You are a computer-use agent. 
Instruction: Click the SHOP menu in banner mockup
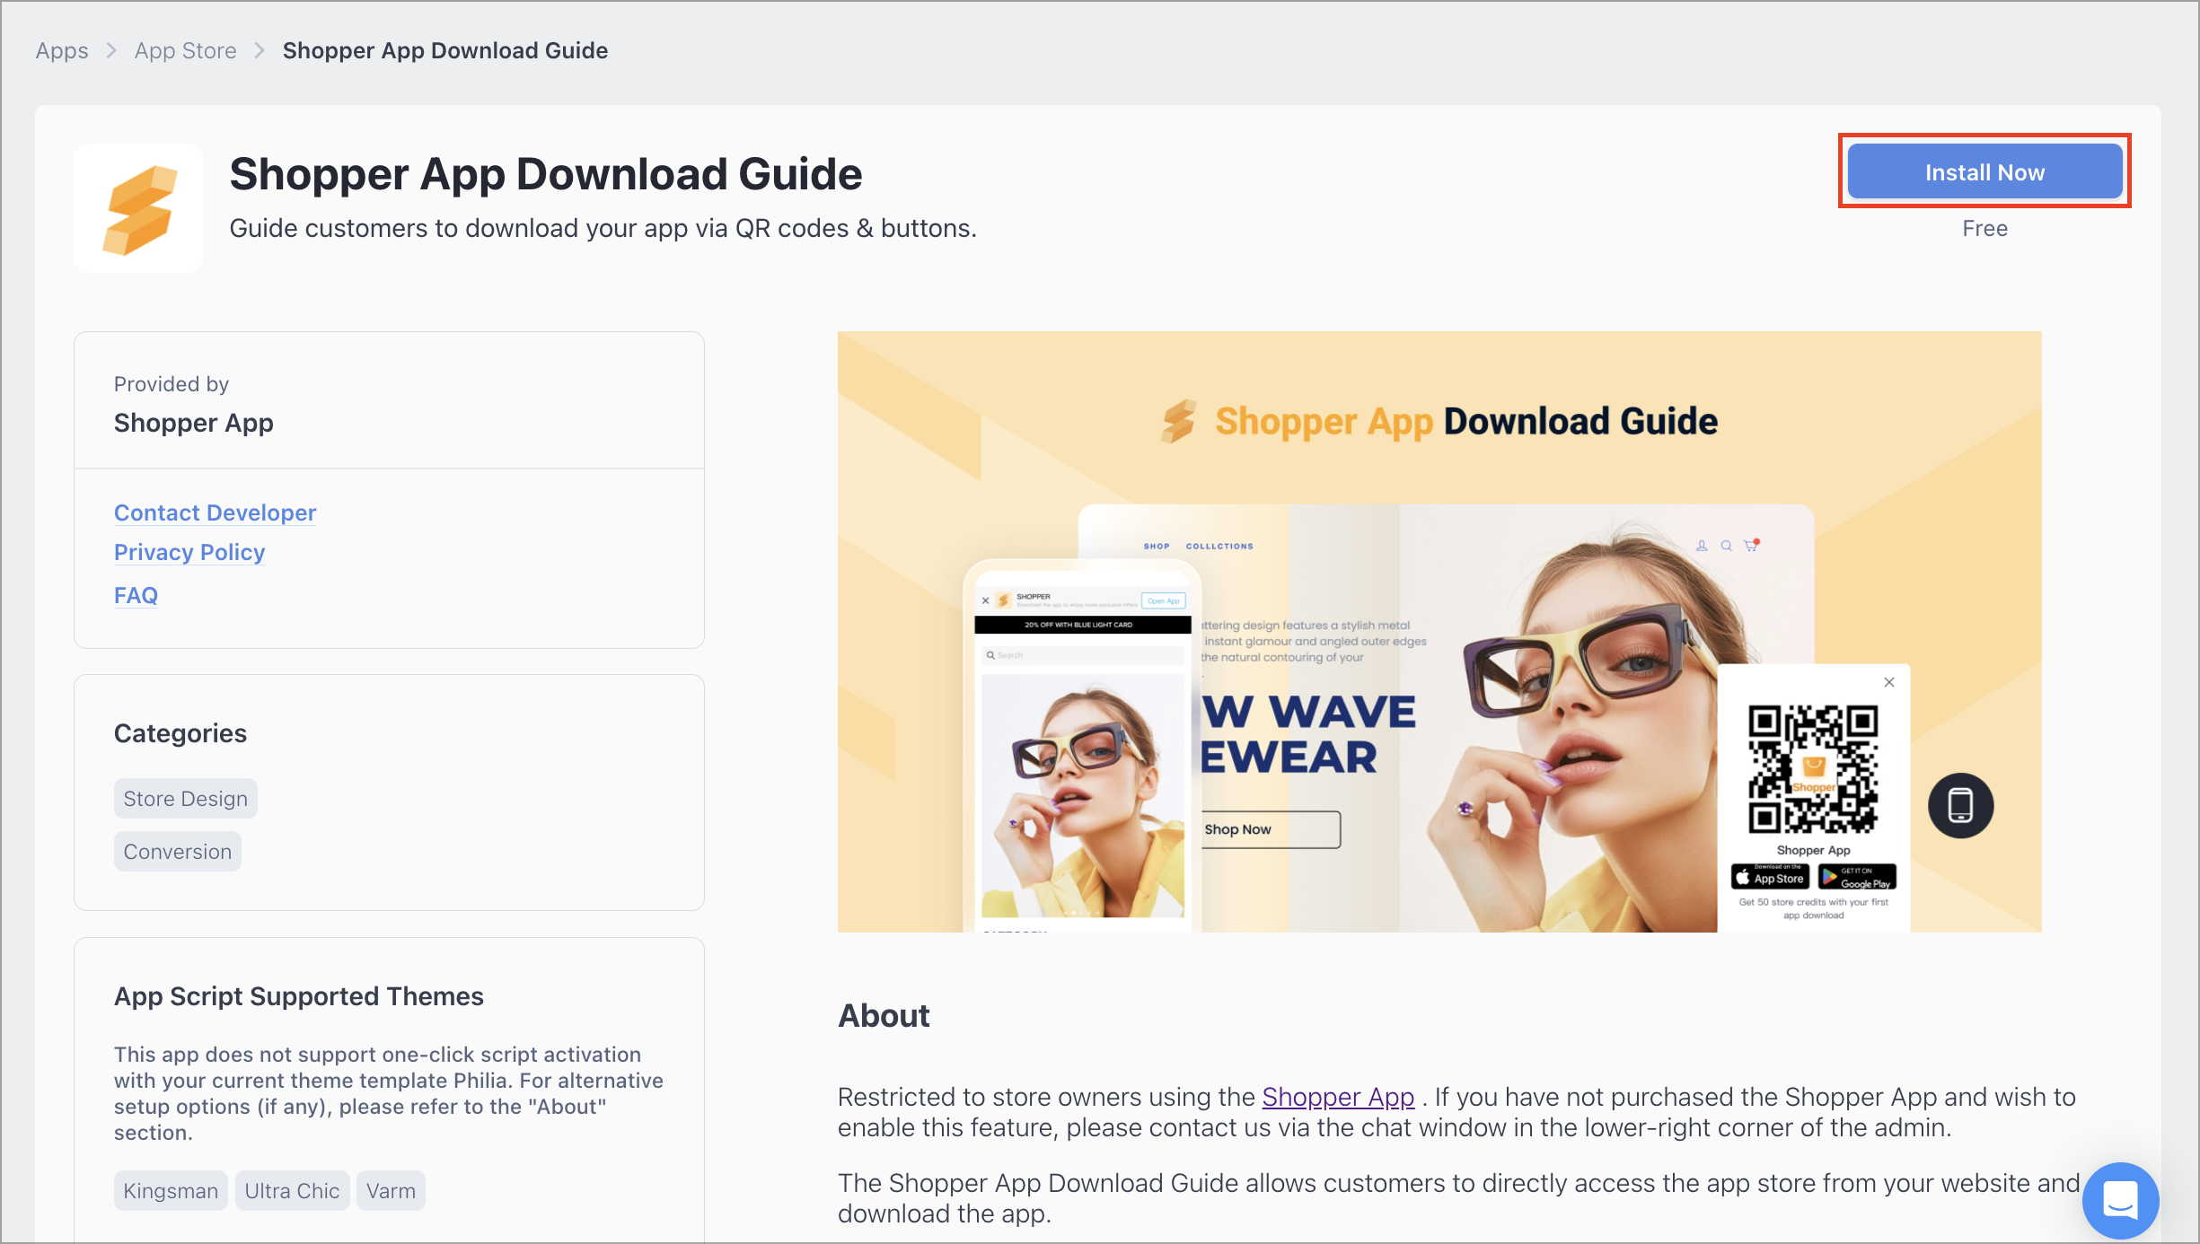pyautogui.click(x=1157, y=546)
